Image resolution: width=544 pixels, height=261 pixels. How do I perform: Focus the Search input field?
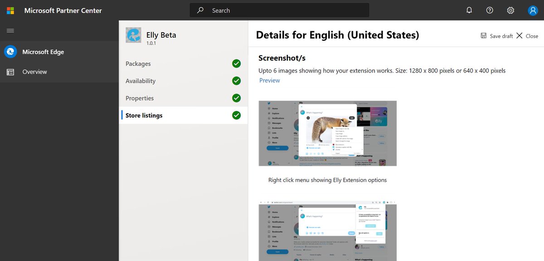(x=279, y=10)
